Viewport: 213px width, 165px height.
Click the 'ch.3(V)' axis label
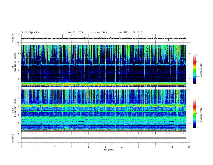point(13,138)
